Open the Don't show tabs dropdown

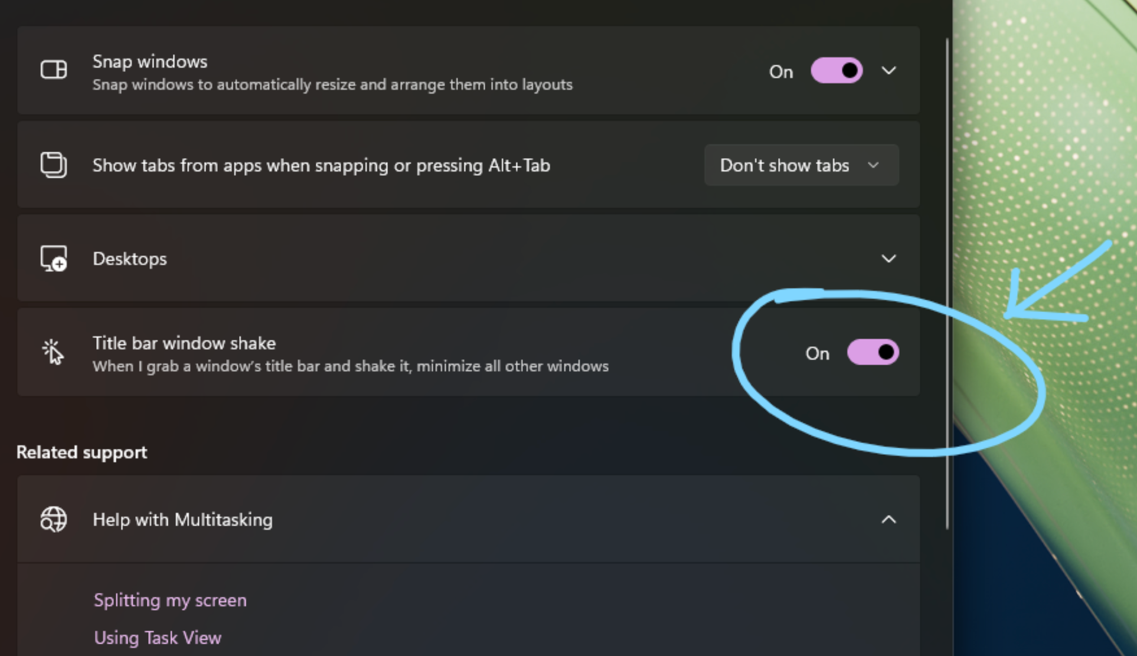(x=801, y=165)
